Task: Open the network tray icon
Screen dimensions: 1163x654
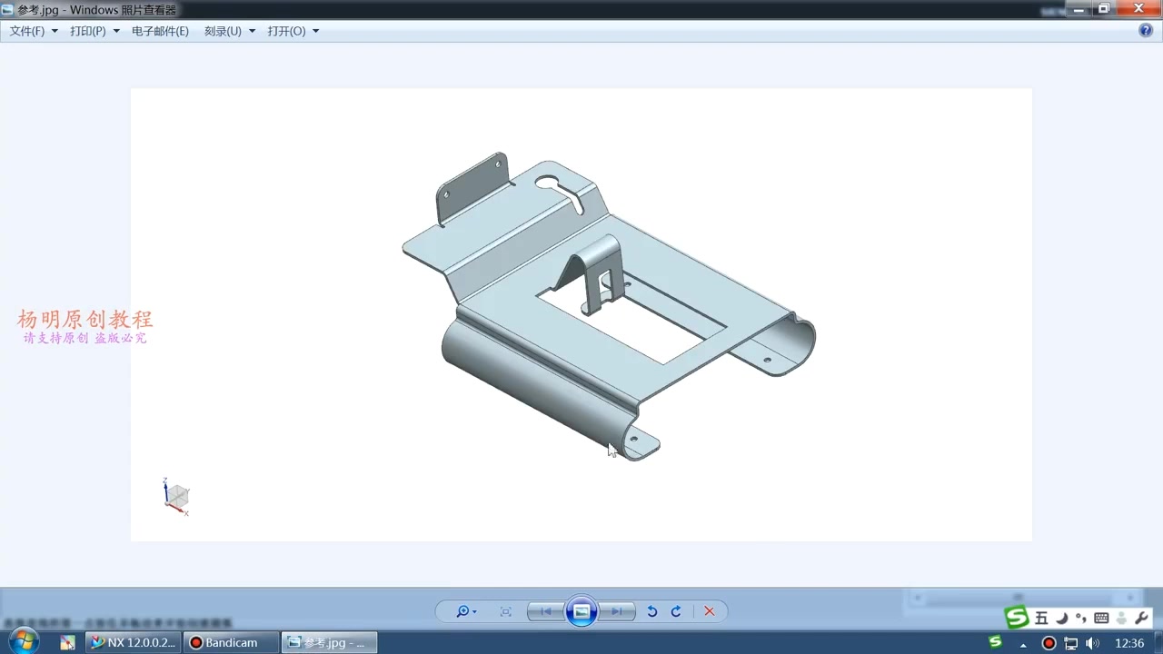Action: 1070,643
